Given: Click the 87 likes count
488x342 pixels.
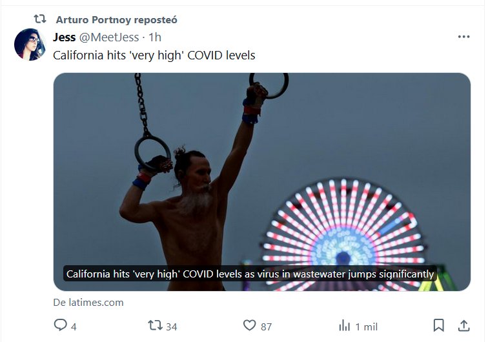Looking at the screenshot, I should point(266,327).
